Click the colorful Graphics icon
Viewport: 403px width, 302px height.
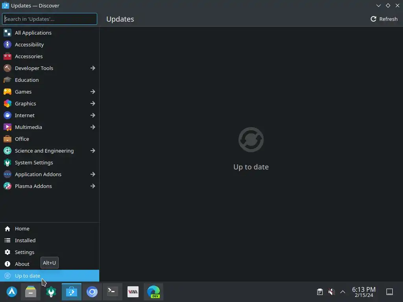click(7, 103)
